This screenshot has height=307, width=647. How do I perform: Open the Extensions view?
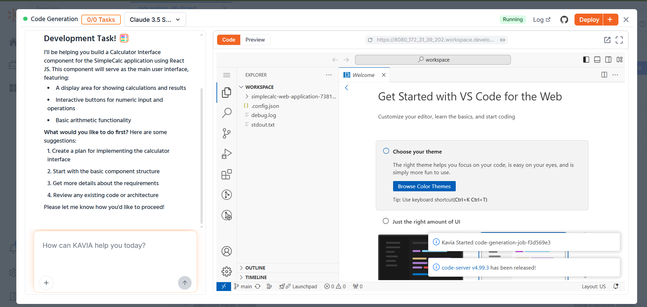point(227,174)
